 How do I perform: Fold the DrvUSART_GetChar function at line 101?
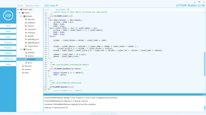[48, 89]
